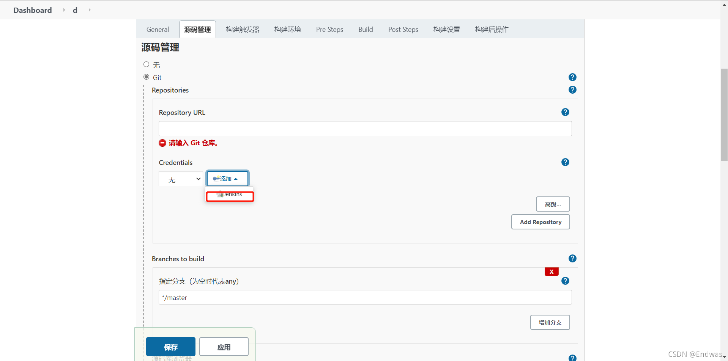Click the 添加 credentials dropdown button
Viewport: 728px width, 361px height.
[x=227, y=179]
